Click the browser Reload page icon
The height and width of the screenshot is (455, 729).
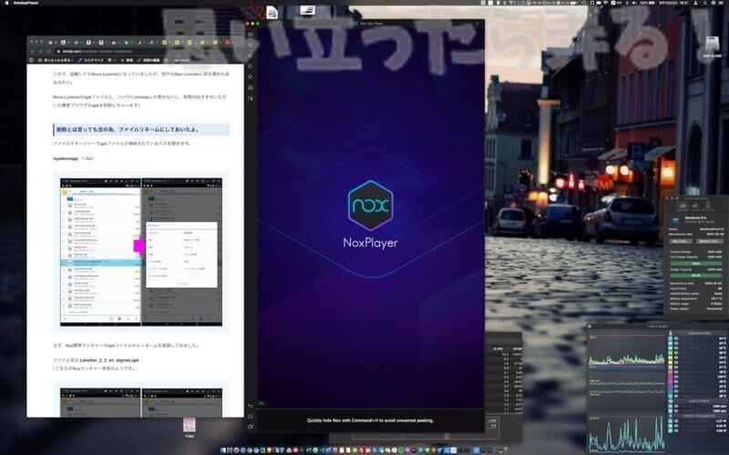pyautogui.click(x=48, y=51)
